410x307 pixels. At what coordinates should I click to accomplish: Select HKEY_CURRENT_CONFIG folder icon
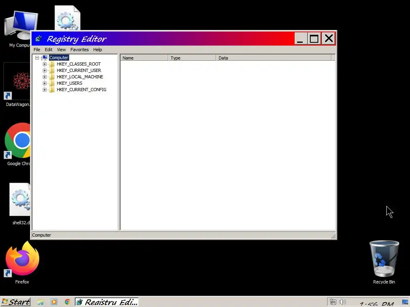click(52, 90)
